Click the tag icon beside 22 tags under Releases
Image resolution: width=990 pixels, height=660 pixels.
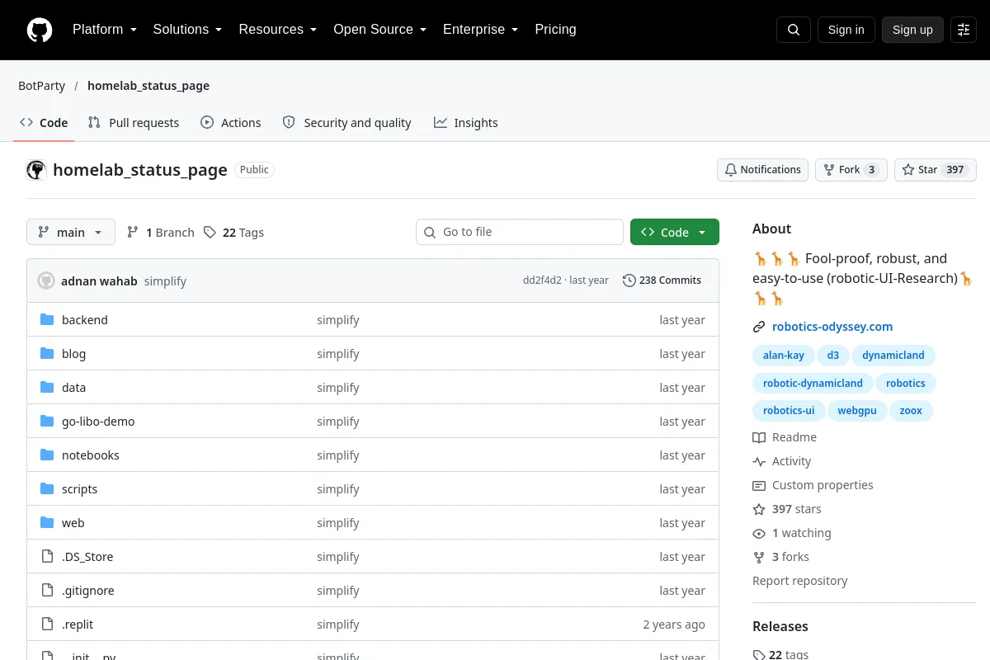point(759,654)
